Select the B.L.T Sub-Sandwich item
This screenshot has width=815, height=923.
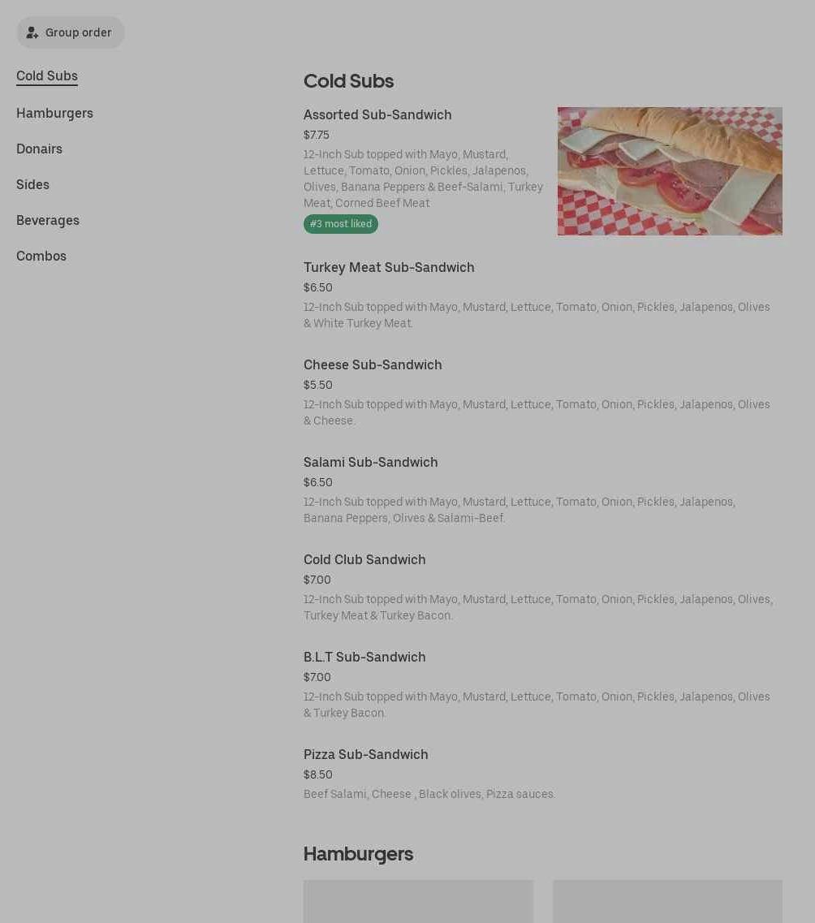(x=364, y=658)
